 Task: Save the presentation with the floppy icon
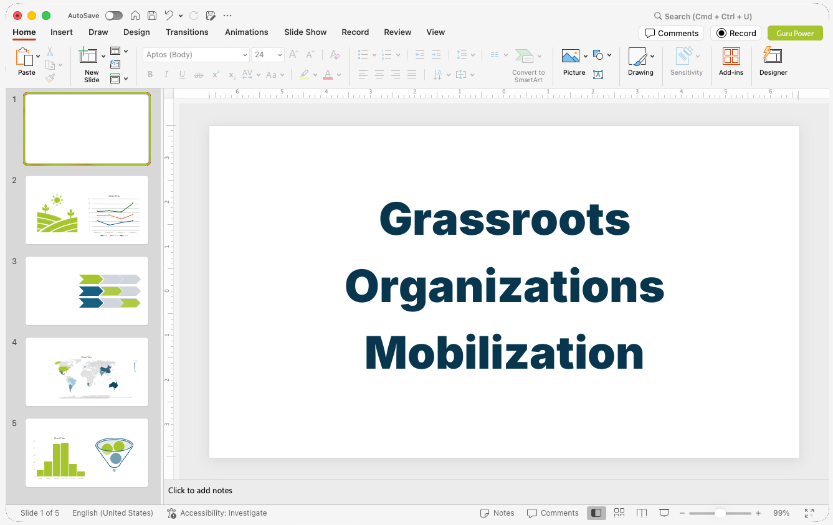[x=152, y=16]
